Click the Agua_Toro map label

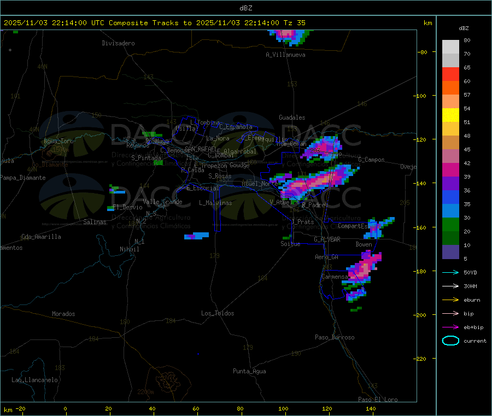click(x=58, y=141)
